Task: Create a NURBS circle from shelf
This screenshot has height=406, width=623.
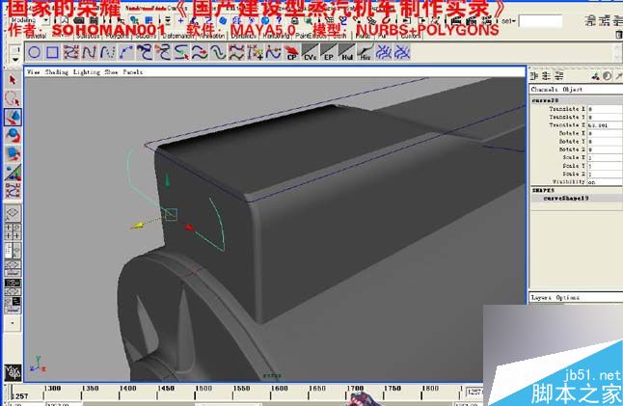Action: (x=34, y=52)
